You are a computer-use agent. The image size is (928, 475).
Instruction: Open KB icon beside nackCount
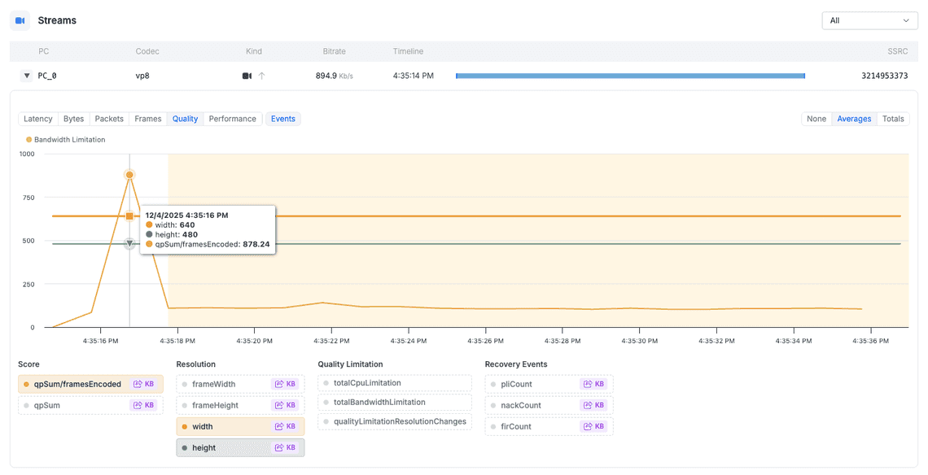click(x=593, y=405)
